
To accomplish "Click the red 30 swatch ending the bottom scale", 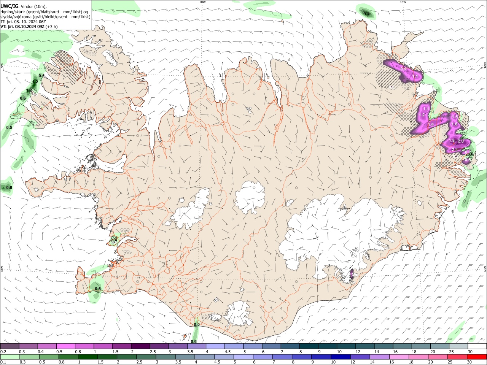I will point(477,357).
